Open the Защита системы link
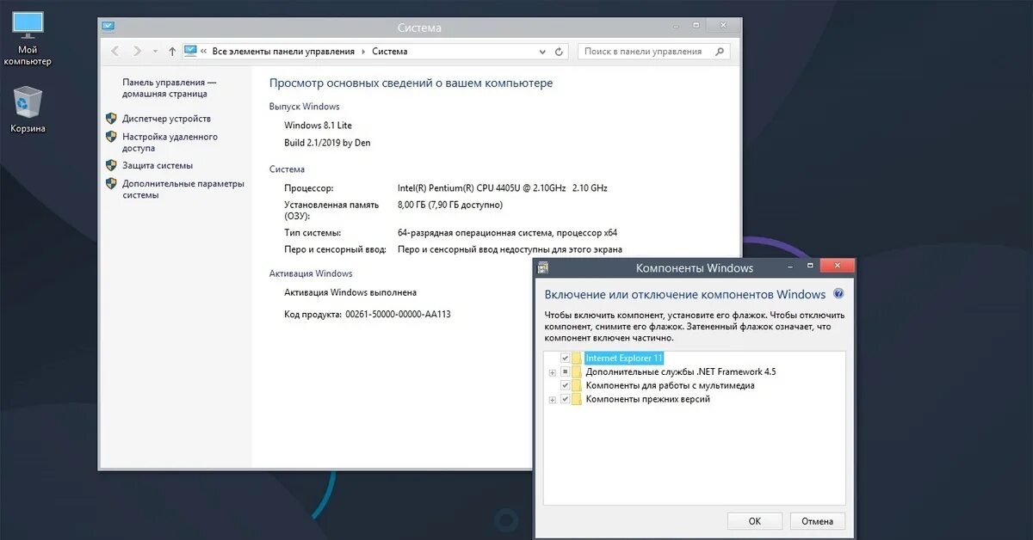Viewport: 1033px width, 540px height. tap(158, 165)
